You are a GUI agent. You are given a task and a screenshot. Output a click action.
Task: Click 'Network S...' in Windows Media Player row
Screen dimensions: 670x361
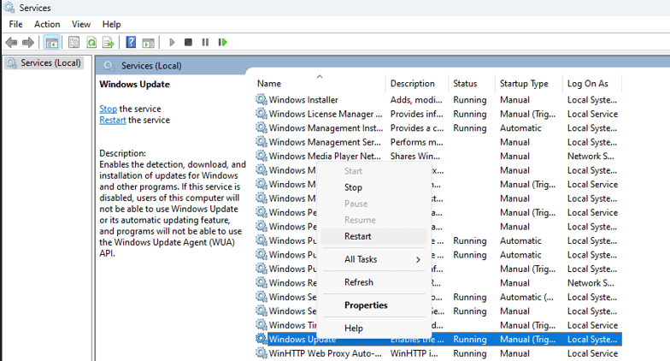(x=591, y=156)
